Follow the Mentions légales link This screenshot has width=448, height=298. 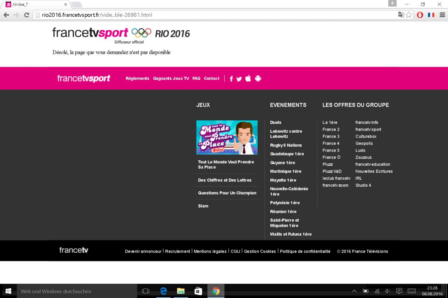[210, 252]
